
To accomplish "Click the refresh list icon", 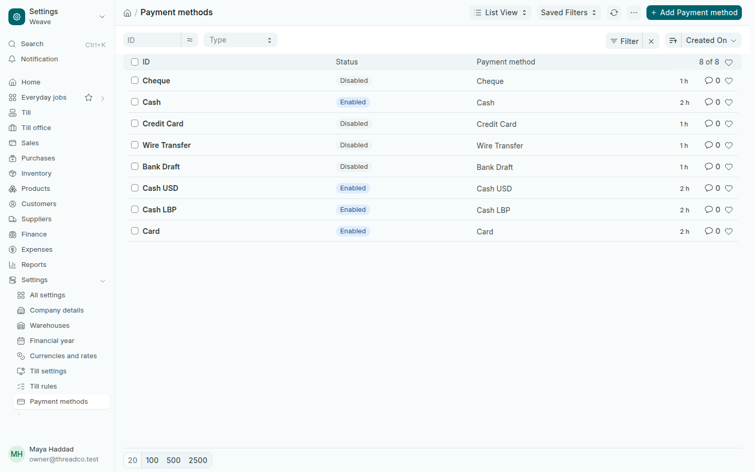I will pyautogui.click(x=614, y=13).
